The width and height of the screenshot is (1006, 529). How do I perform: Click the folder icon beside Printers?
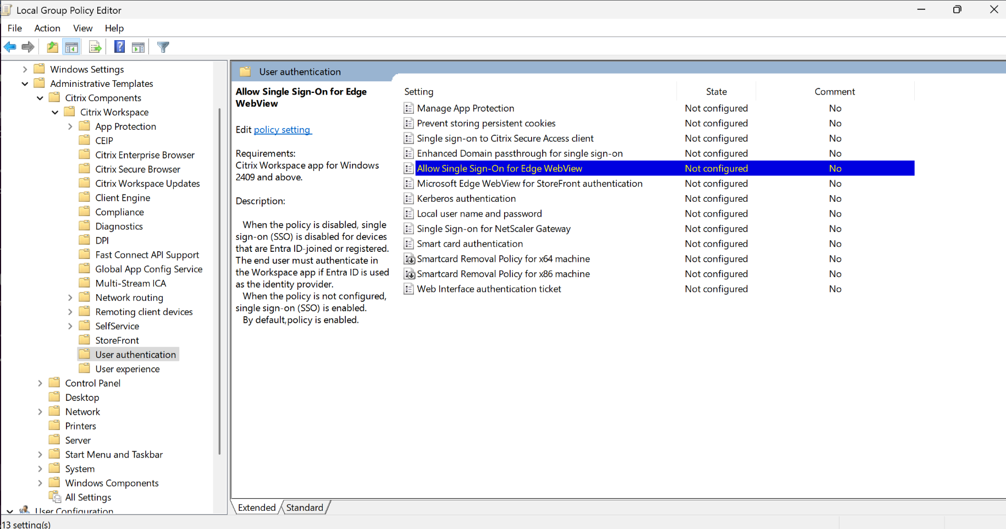point(54,426)
